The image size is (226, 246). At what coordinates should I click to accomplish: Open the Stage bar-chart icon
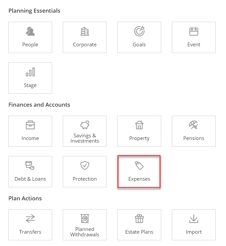coord(30,72)
